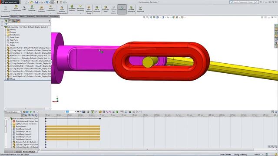
Task: Click the Zoom to Fit view icon
Action: point(144,17)
